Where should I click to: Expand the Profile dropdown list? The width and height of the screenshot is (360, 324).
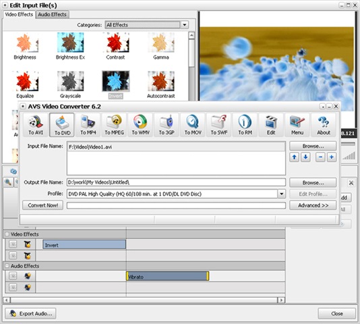[282, 194]
